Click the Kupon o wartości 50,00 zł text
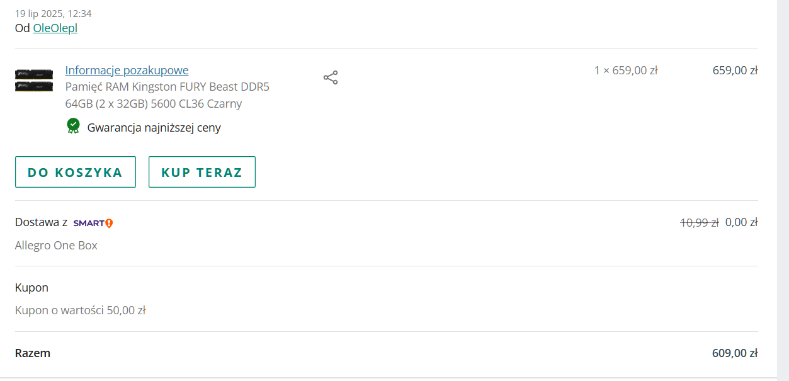The width and height of the screenshot is (789, 381). click(x=80, y=310)
